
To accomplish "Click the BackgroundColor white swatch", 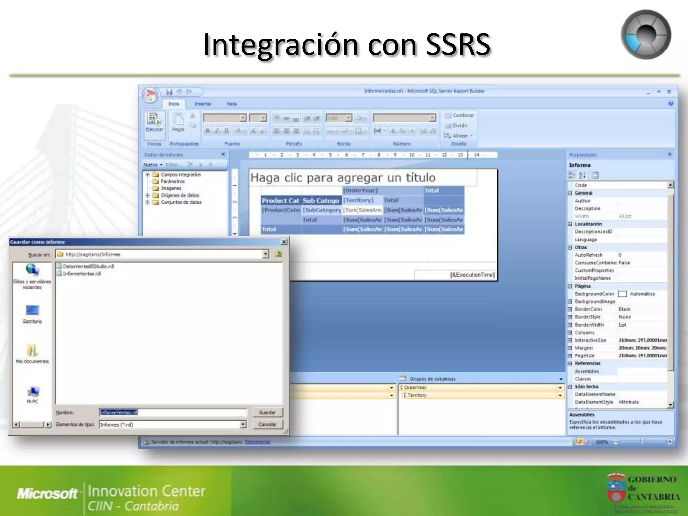I will 622,294.
